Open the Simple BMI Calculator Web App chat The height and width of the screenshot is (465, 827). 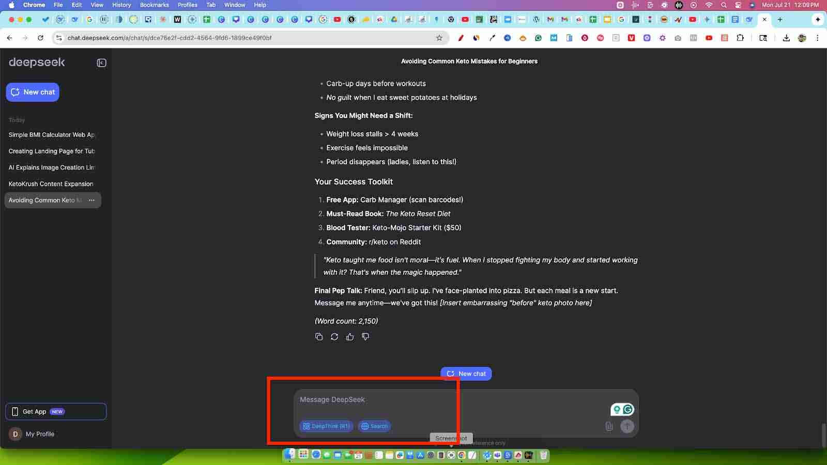(52, 134)
